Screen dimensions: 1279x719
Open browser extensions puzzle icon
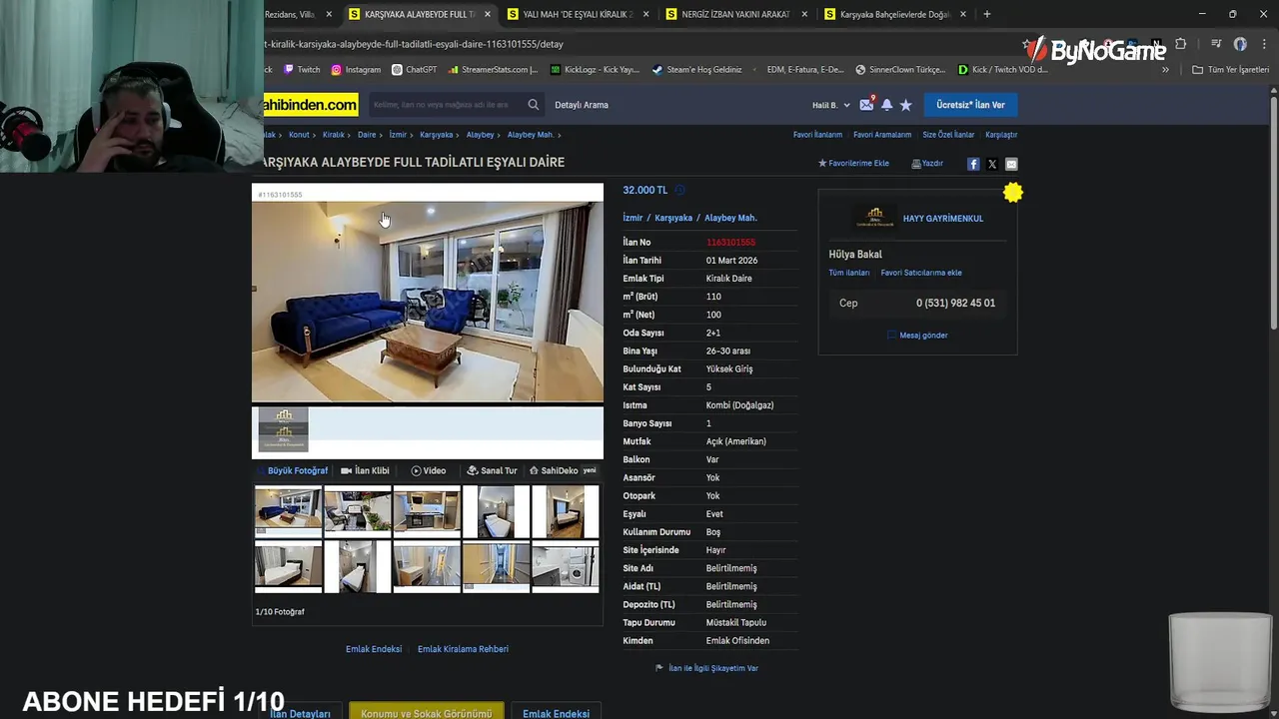tap(1180, 44)
